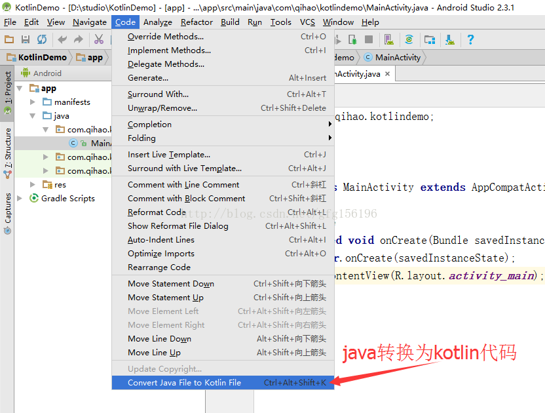The height and width of the screenshot is (413, 545).
Task: Open the Window menu
Action: [338, 22]
